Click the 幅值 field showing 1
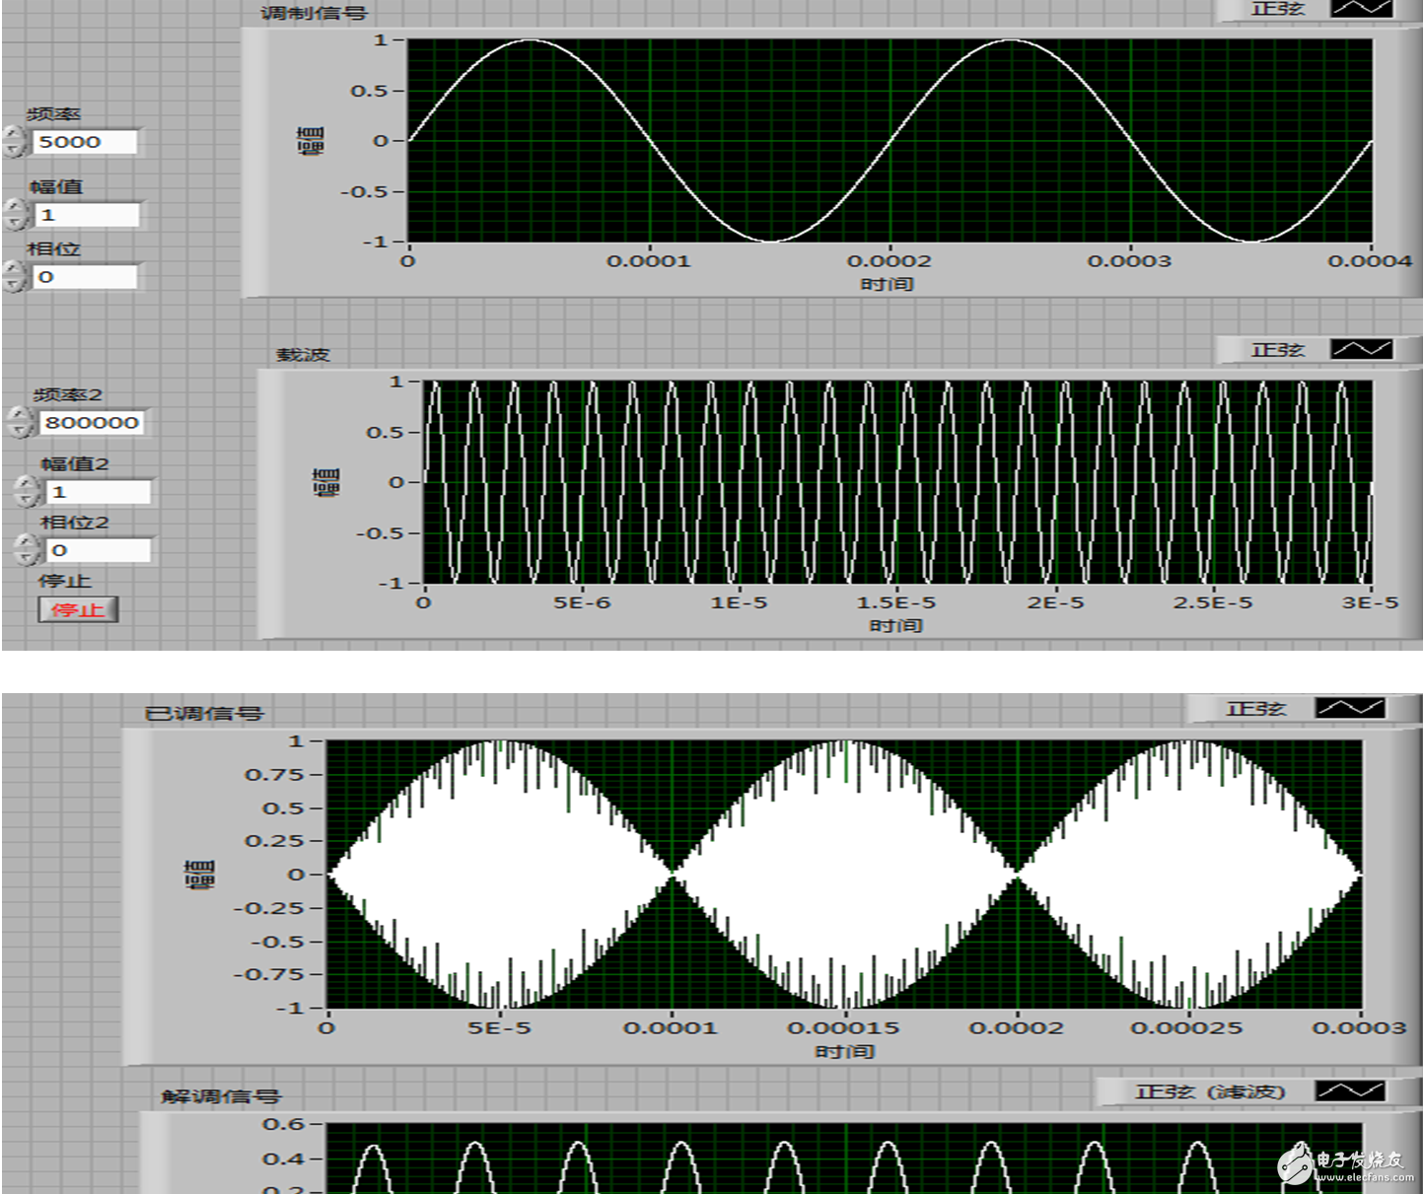The image size is (1423, 1194). pyautogui.click(x=88, y=215)
